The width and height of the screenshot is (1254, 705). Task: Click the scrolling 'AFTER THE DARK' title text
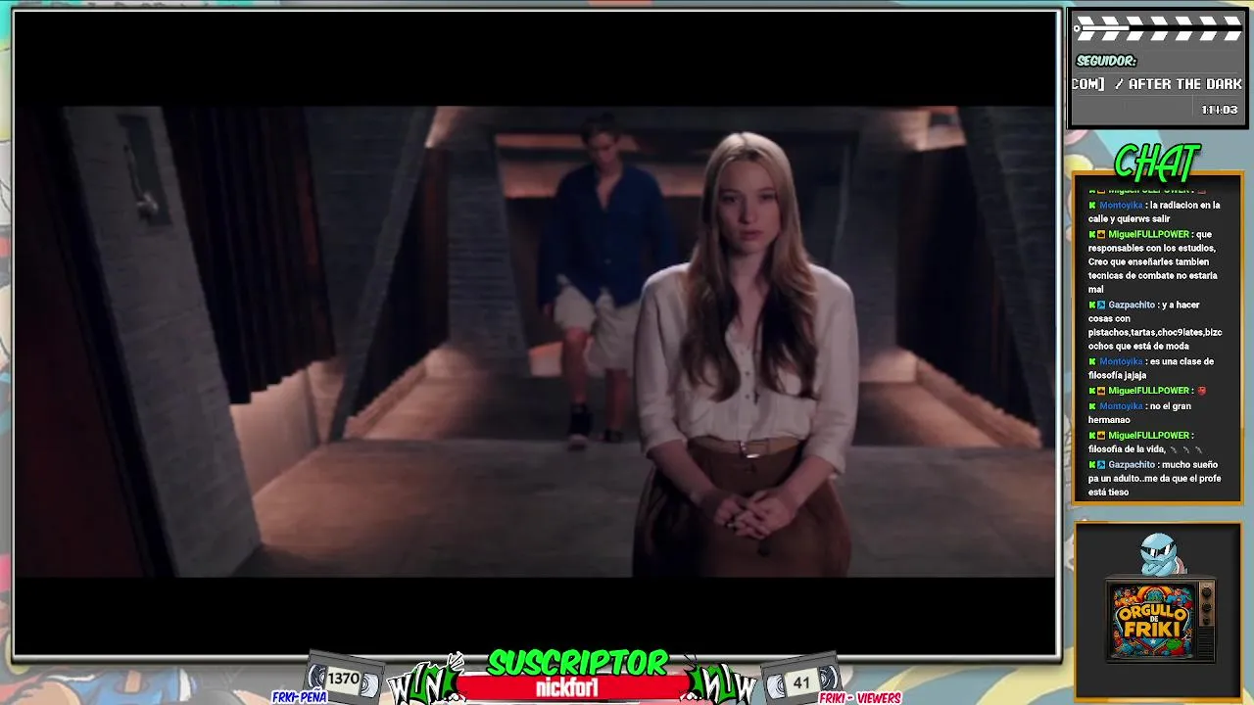click(1185, 84)
